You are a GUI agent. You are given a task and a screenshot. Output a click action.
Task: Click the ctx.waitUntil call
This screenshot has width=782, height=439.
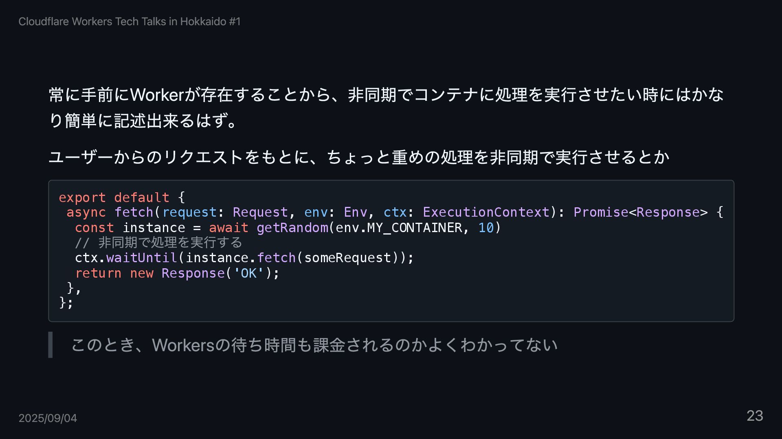click(125, 258)
